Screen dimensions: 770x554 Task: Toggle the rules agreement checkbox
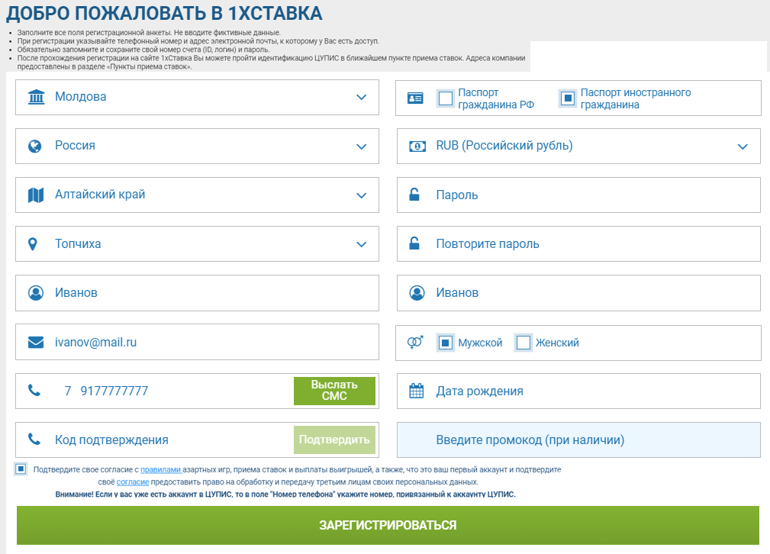pos(21,469)
